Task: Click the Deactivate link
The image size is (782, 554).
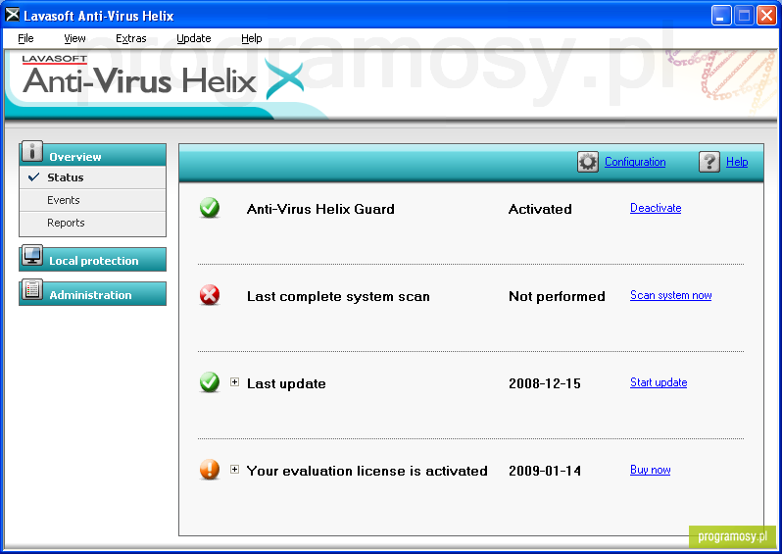Action: coord(656,208)
